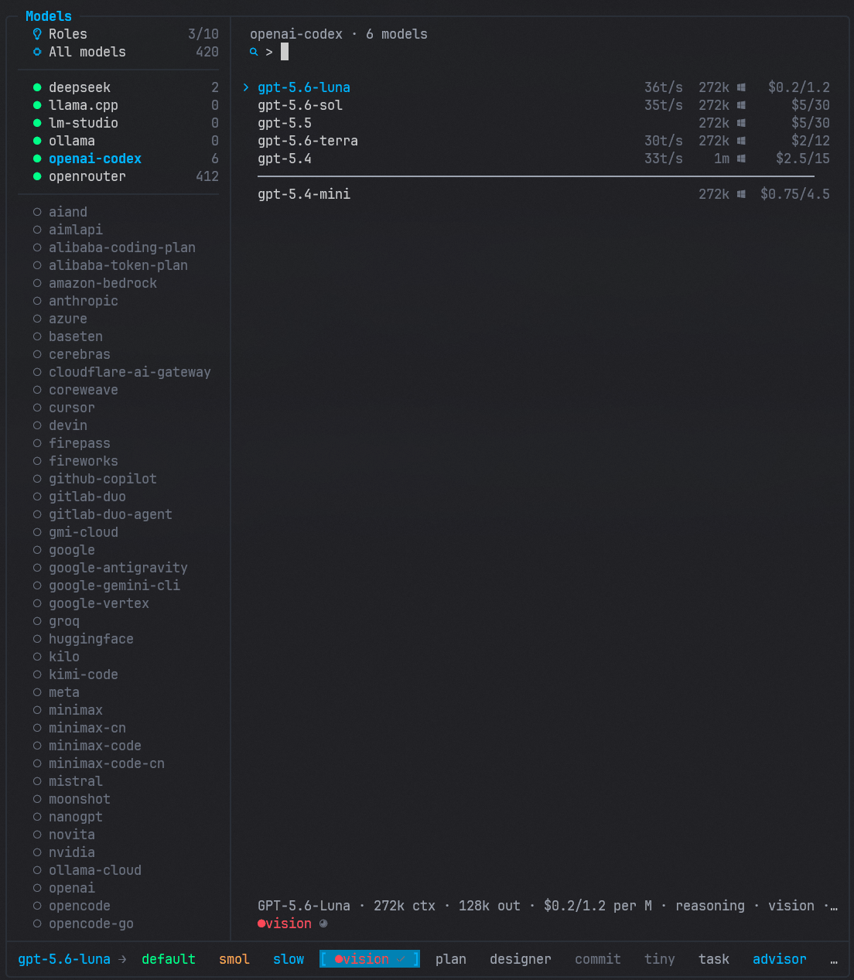854x980 pixels.
Task: Select the tiny role tab
Action: point(660,959)
